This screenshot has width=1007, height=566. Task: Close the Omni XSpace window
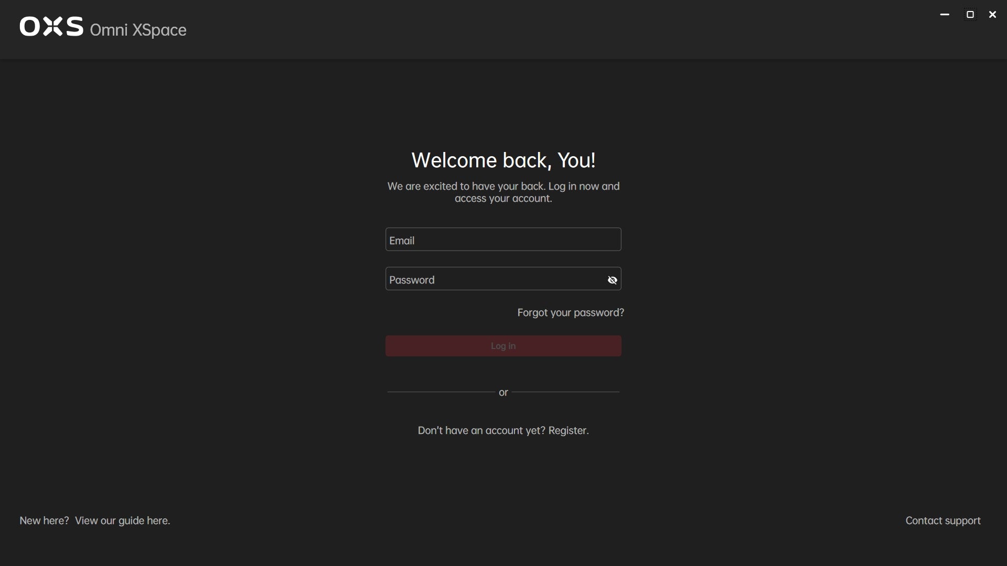point(992,15)
